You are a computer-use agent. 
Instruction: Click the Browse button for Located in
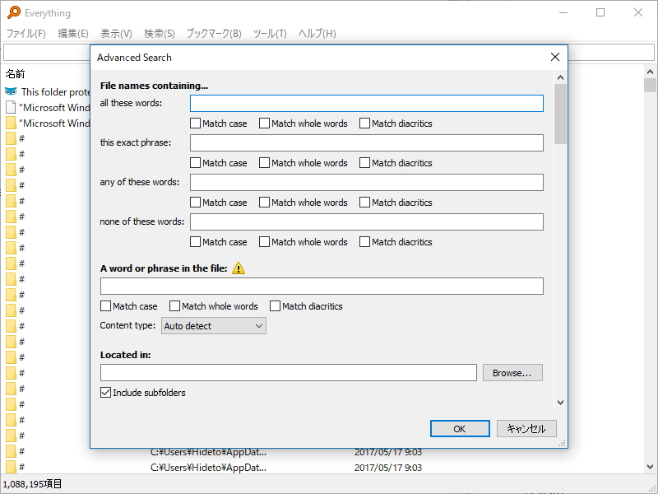tap(512, 372)
